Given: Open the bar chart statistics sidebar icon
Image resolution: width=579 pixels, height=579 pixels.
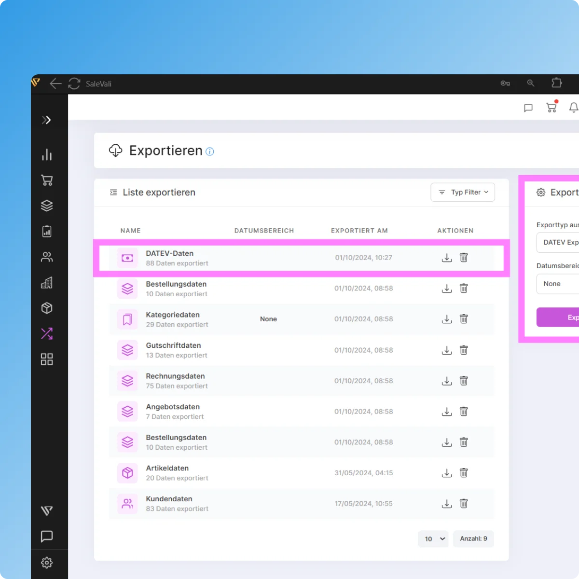Looking at the screenshot, I should tap(47, 155).
